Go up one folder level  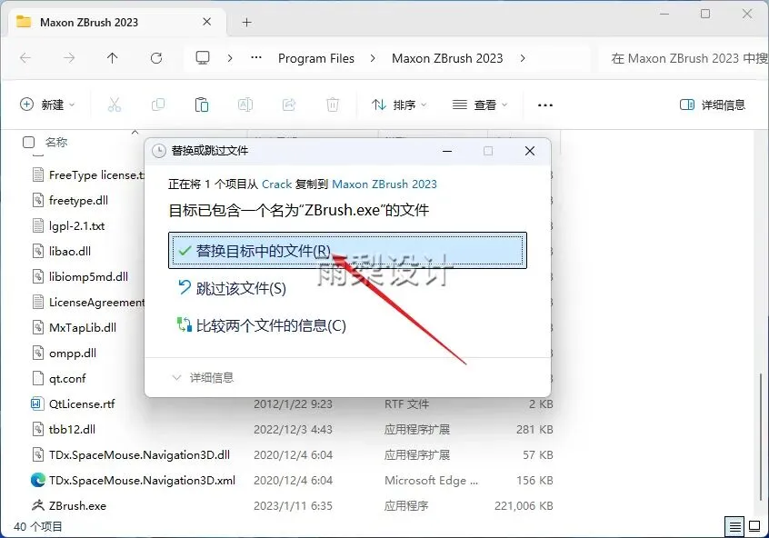click(113, 58)
